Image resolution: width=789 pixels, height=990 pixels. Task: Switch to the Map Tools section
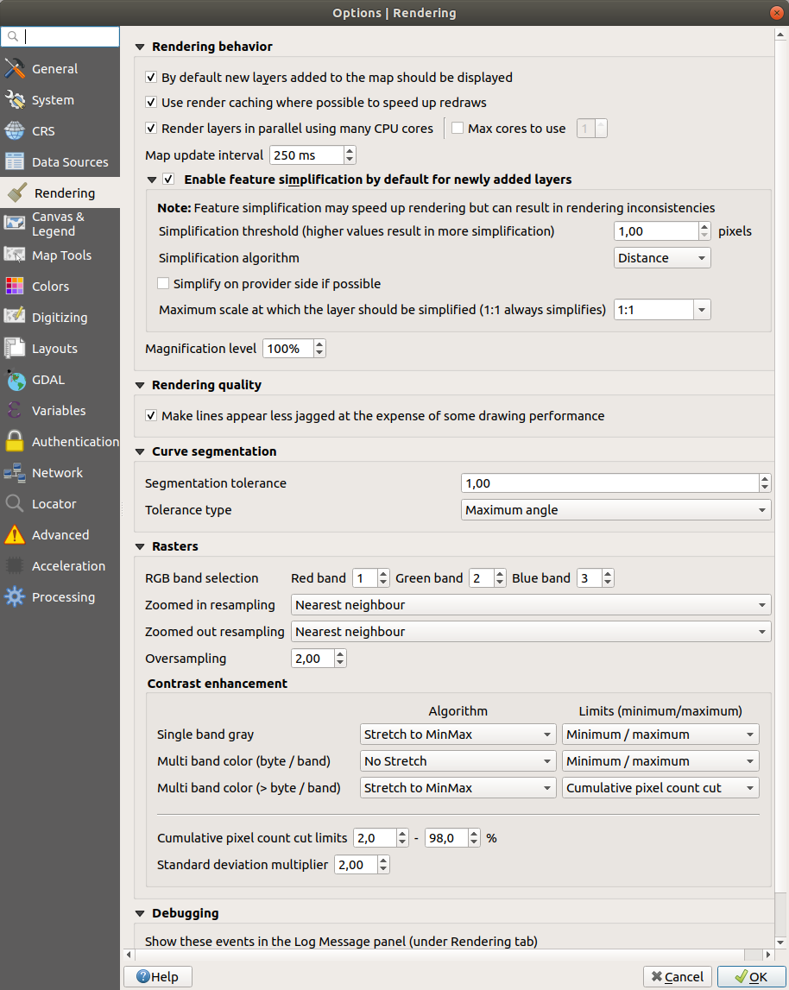click(59, 255)
